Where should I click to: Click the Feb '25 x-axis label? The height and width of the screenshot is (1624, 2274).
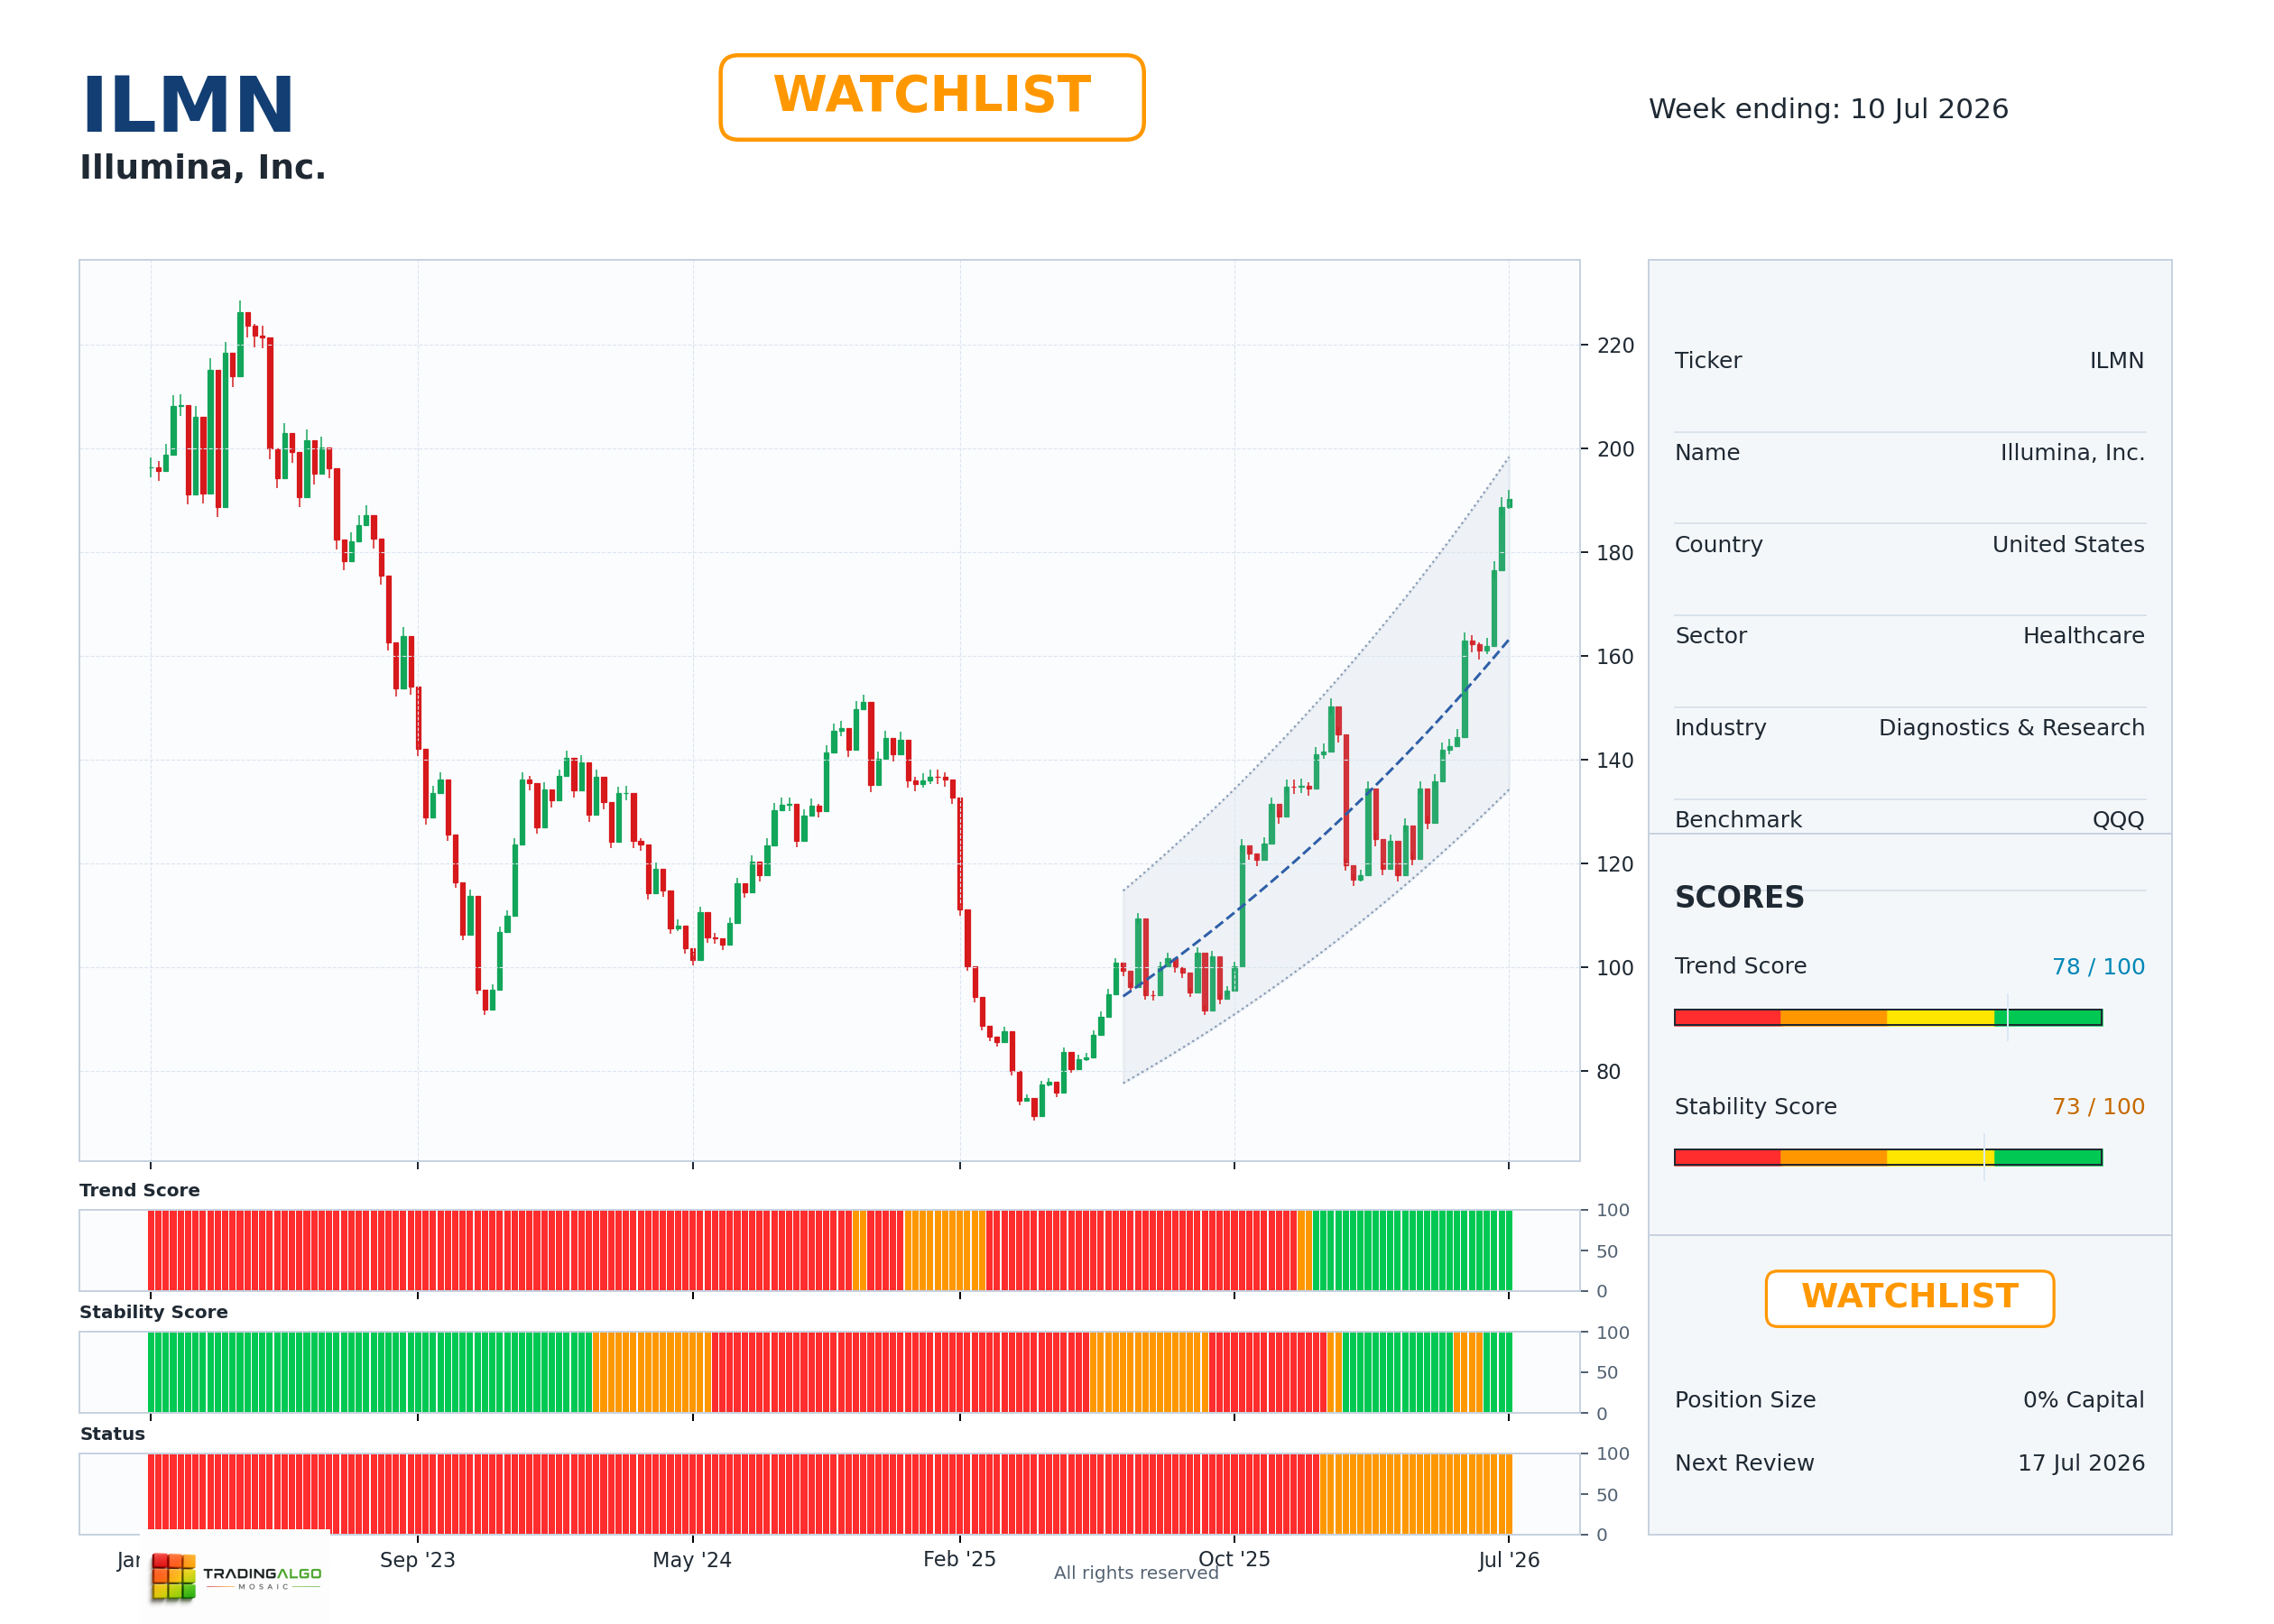point(959,1560)
